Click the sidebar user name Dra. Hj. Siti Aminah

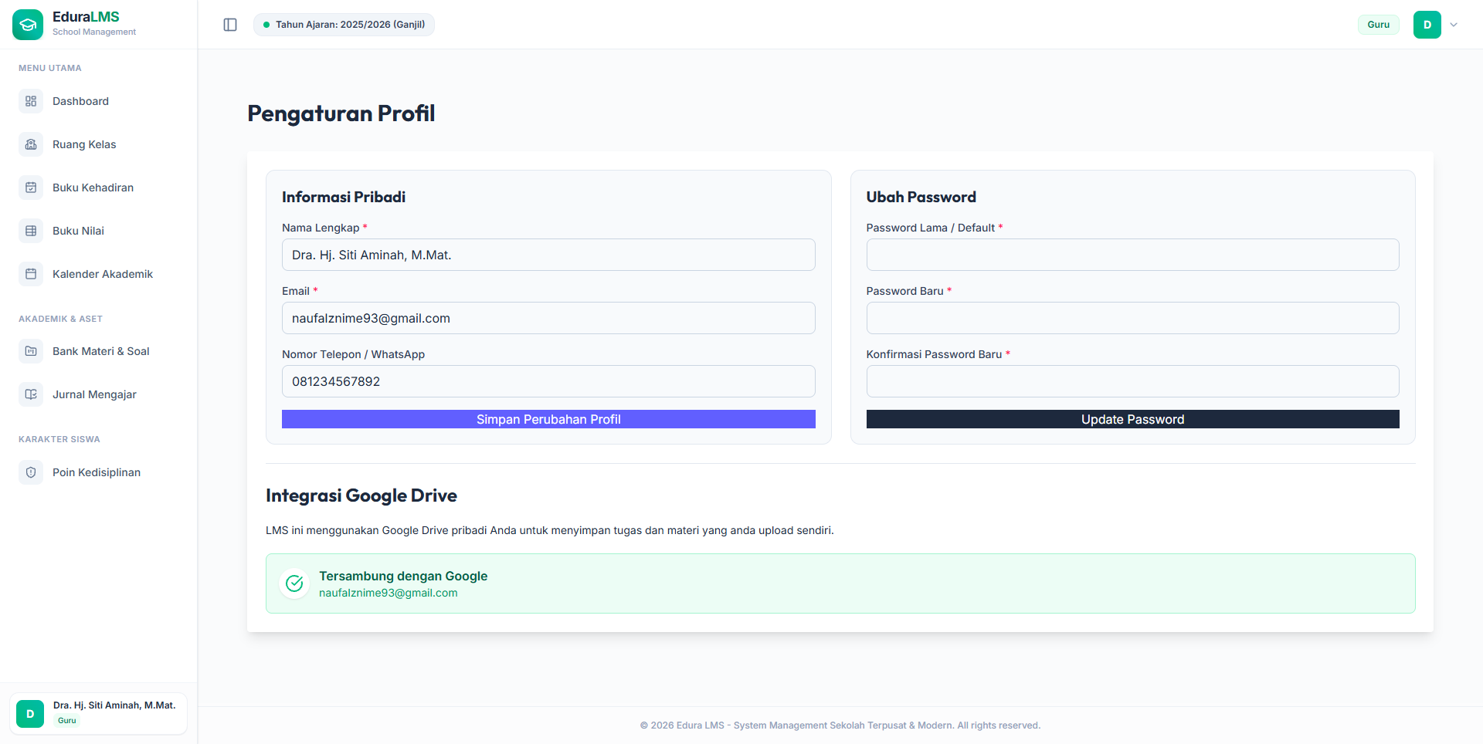(x=114, y=705)
